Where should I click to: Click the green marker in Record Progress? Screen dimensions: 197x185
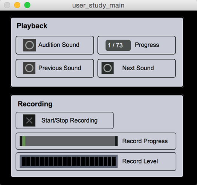pyautogui.click(x=24, y=141)
